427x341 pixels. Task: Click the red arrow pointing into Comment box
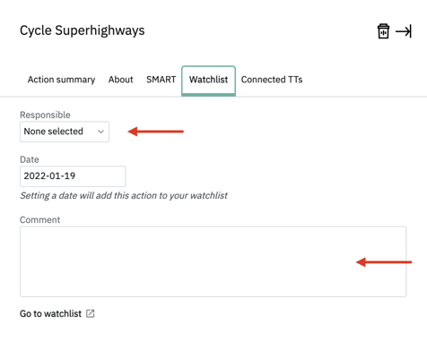point(384,262)
